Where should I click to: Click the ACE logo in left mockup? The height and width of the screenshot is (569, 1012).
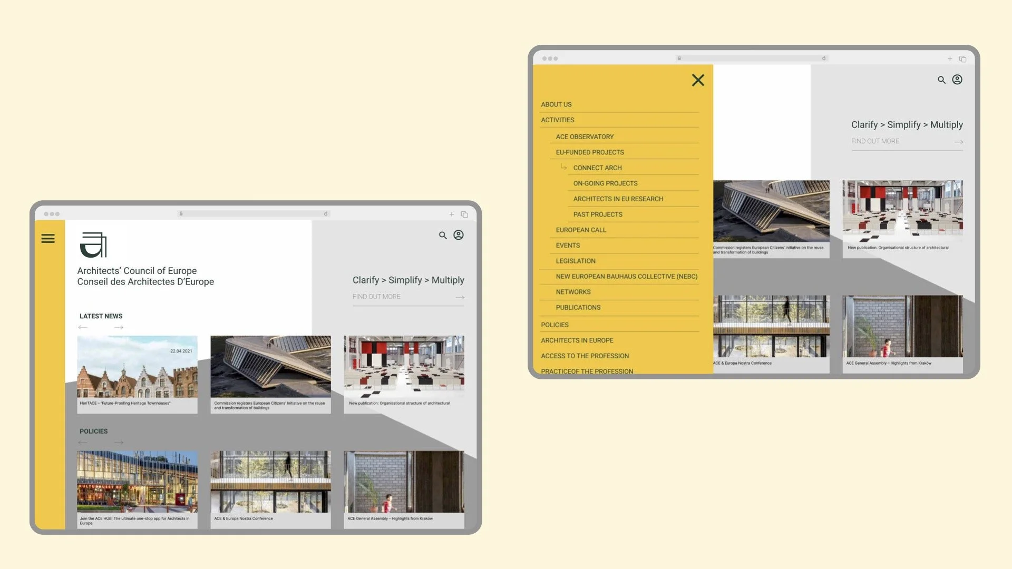[x=93, y=245]
